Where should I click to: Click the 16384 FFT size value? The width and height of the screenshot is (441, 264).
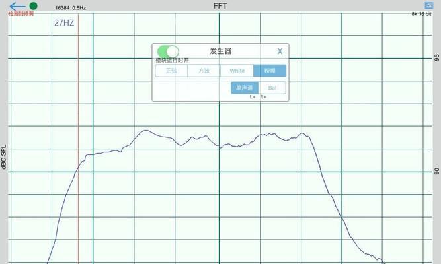62,8
